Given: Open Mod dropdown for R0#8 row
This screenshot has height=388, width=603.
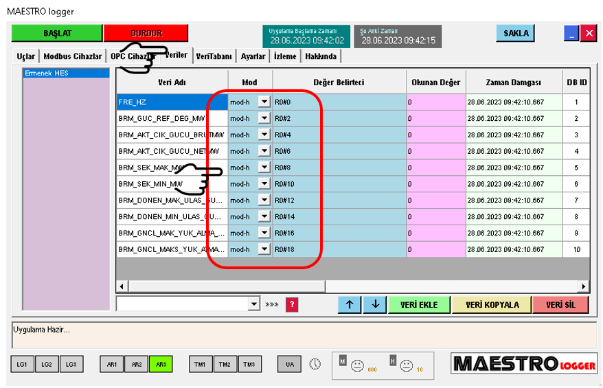Looking at the screenshot, I should pyautogui.click(x=264, y=168).
